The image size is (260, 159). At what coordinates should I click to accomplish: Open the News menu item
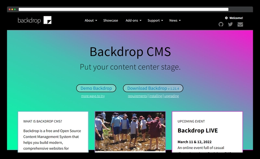(x=173, y=20)
